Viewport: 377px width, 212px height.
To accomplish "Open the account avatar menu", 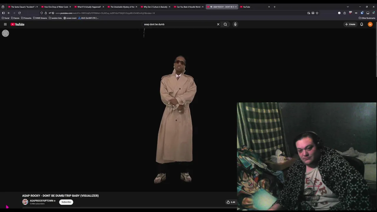I will coord(370,24).
